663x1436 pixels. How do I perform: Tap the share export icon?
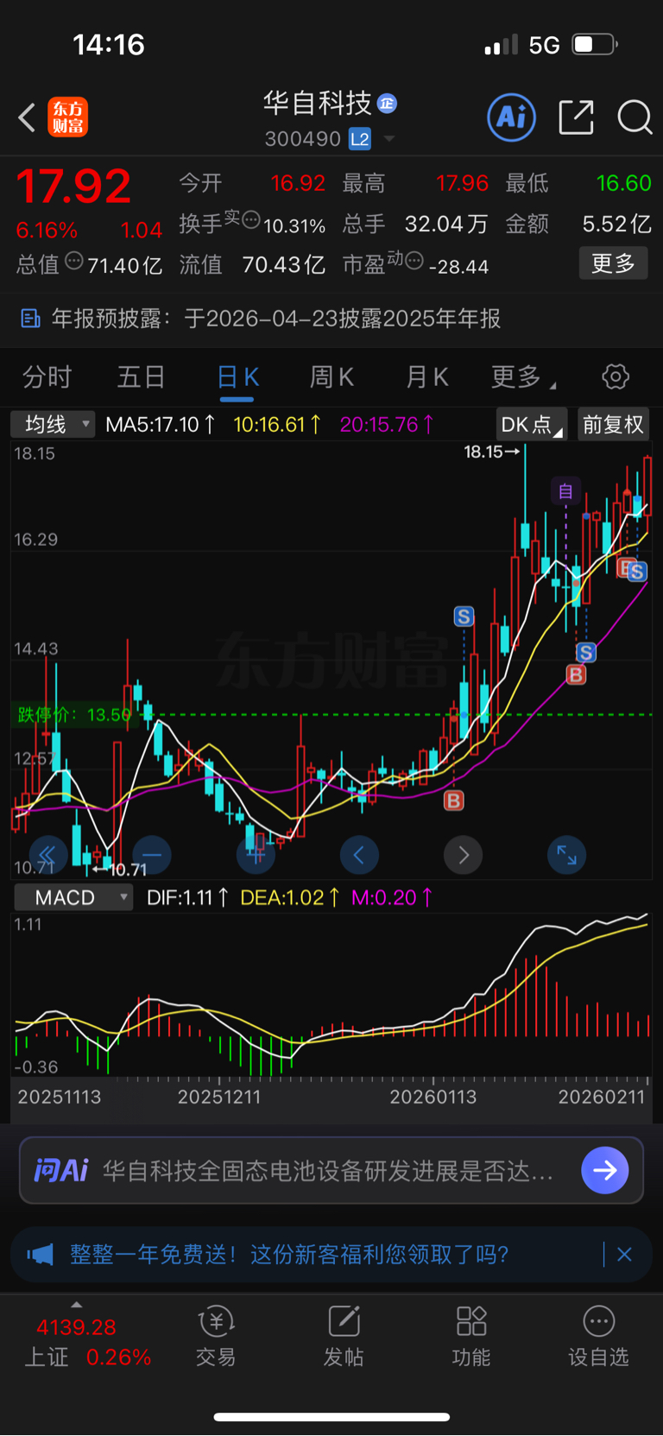576,117
